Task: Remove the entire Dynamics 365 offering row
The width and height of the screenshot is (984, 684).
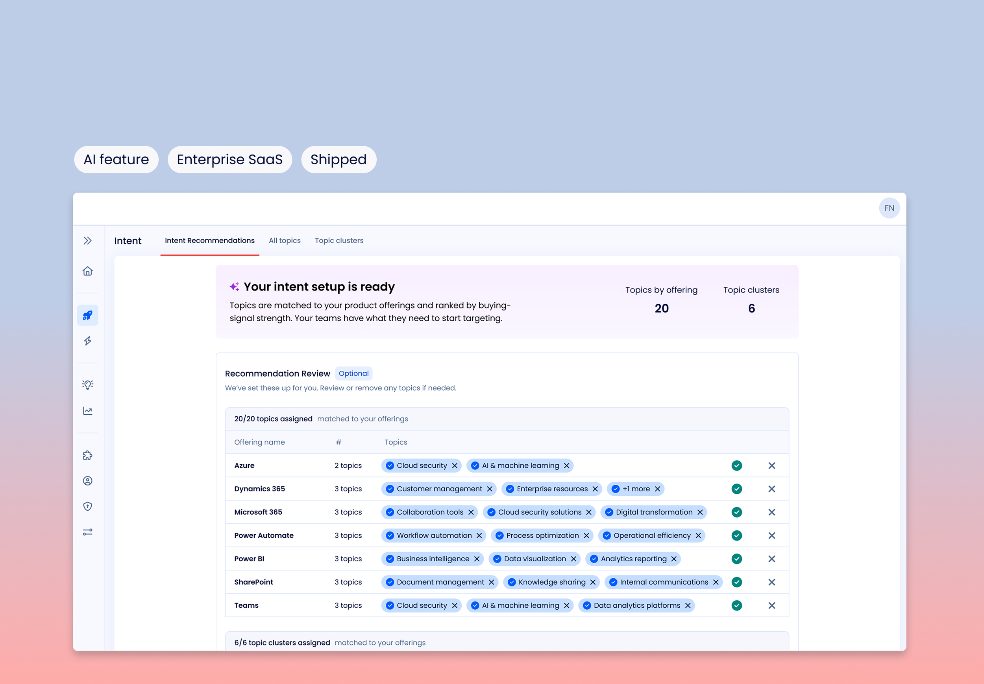Action: point(771,489)
